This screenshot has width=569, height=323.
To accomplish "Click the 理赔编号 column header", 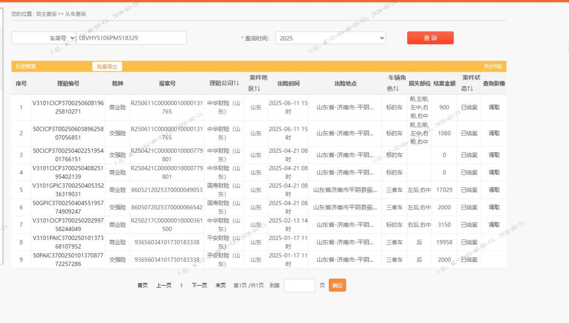I will coord(68,83).
